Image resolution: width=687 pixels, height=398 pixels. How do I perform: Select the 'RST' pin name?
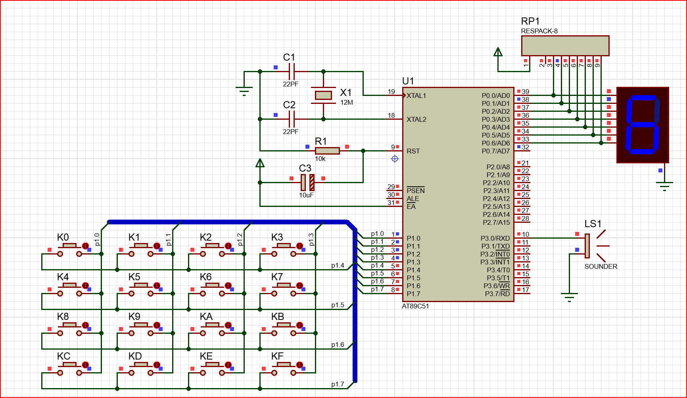(413, 151)
